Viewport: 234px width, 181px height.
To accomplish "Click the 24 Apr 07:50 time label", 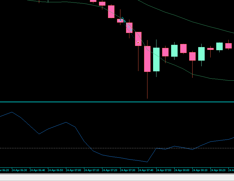I will click(164, 170).
